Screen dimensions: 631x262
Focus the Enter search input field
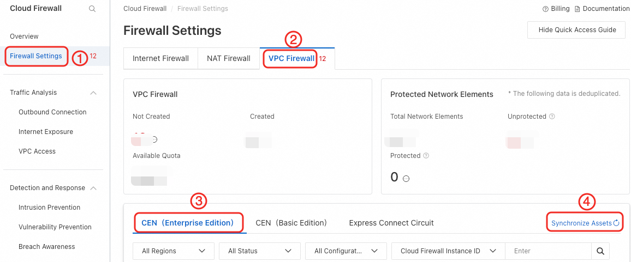tap(548, 251)
